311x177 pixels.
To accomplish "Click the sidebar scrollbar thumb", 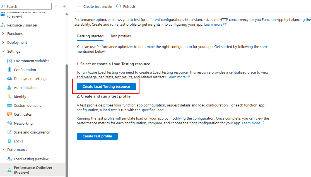I will [67, 120].
